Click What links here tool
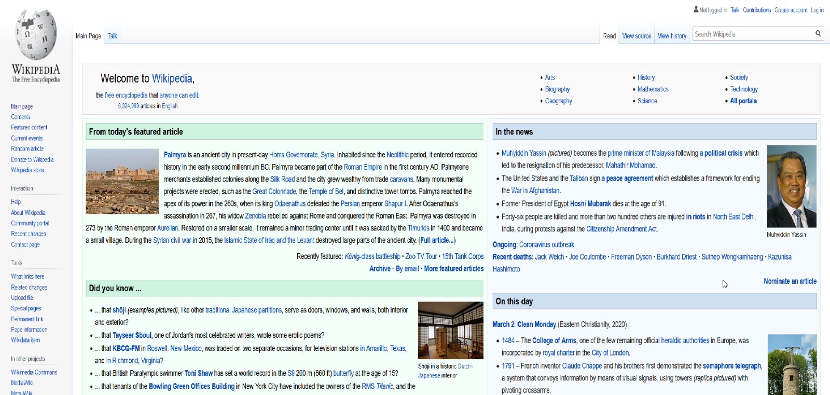Screen dimensions: 830x395 tap(27, 276)
